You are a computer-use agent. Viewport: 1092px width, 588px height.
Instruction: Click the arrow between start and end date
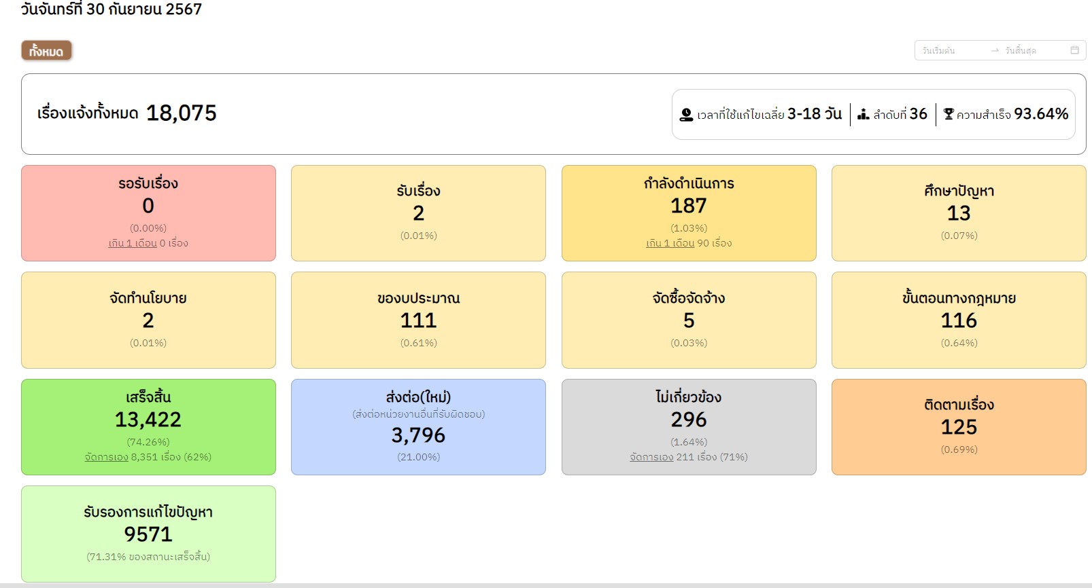995,50
